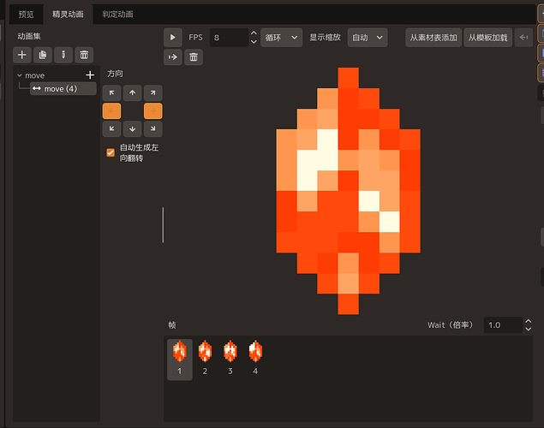Switch to the 精灵动画 tab
The width and height of the screenshot is (544, 428).
pos(68,15)
